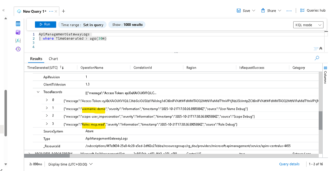Open the KQL mode dropdown
This screenshot has height=171, width=333.
308,25
